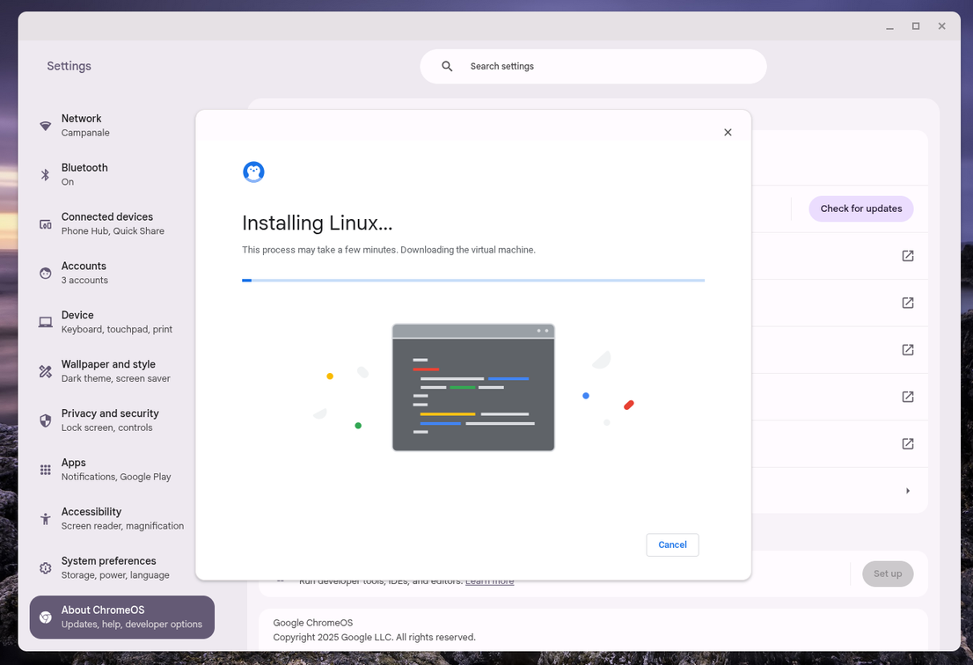Click the Linux penguin icon in dialog

click(253, 172)
